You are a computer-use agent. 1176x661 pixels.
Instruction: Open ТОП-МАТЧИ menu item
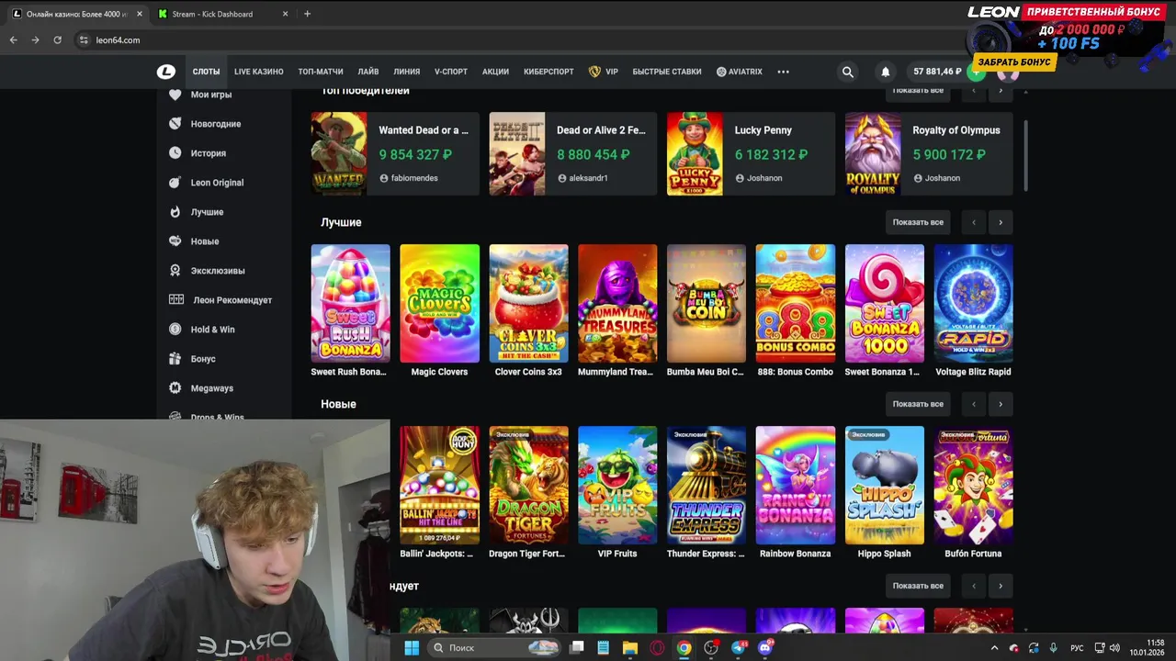click(321, 72)
